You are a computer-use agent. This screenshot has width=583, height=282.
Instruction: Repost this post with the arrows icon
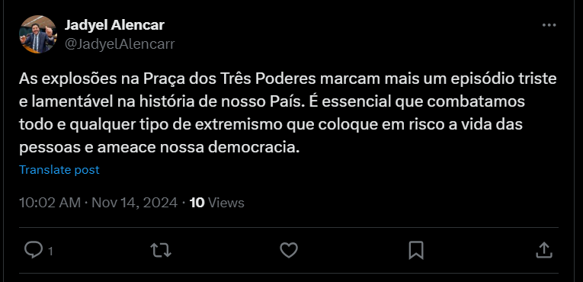coord(161,250)
